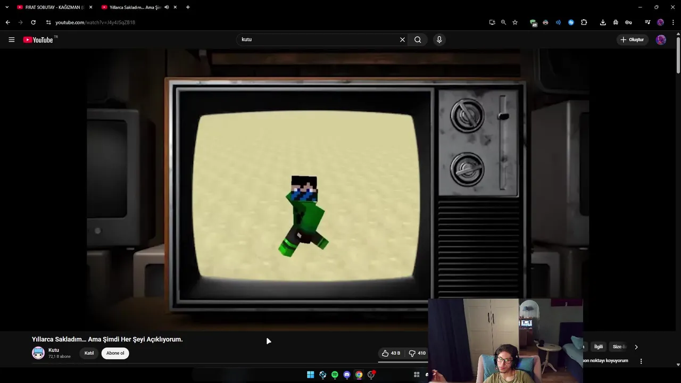This screenshot has height=383, width=681.
Task: Switch to Yıllarca Sakladım tab
Action: 135,7
